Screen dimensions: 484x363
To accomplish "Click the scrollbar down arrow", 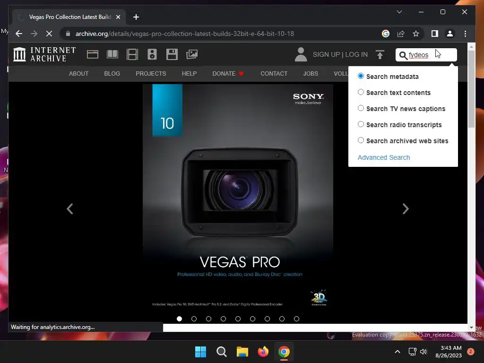I will pyautogui.click(x=471, y=328).
